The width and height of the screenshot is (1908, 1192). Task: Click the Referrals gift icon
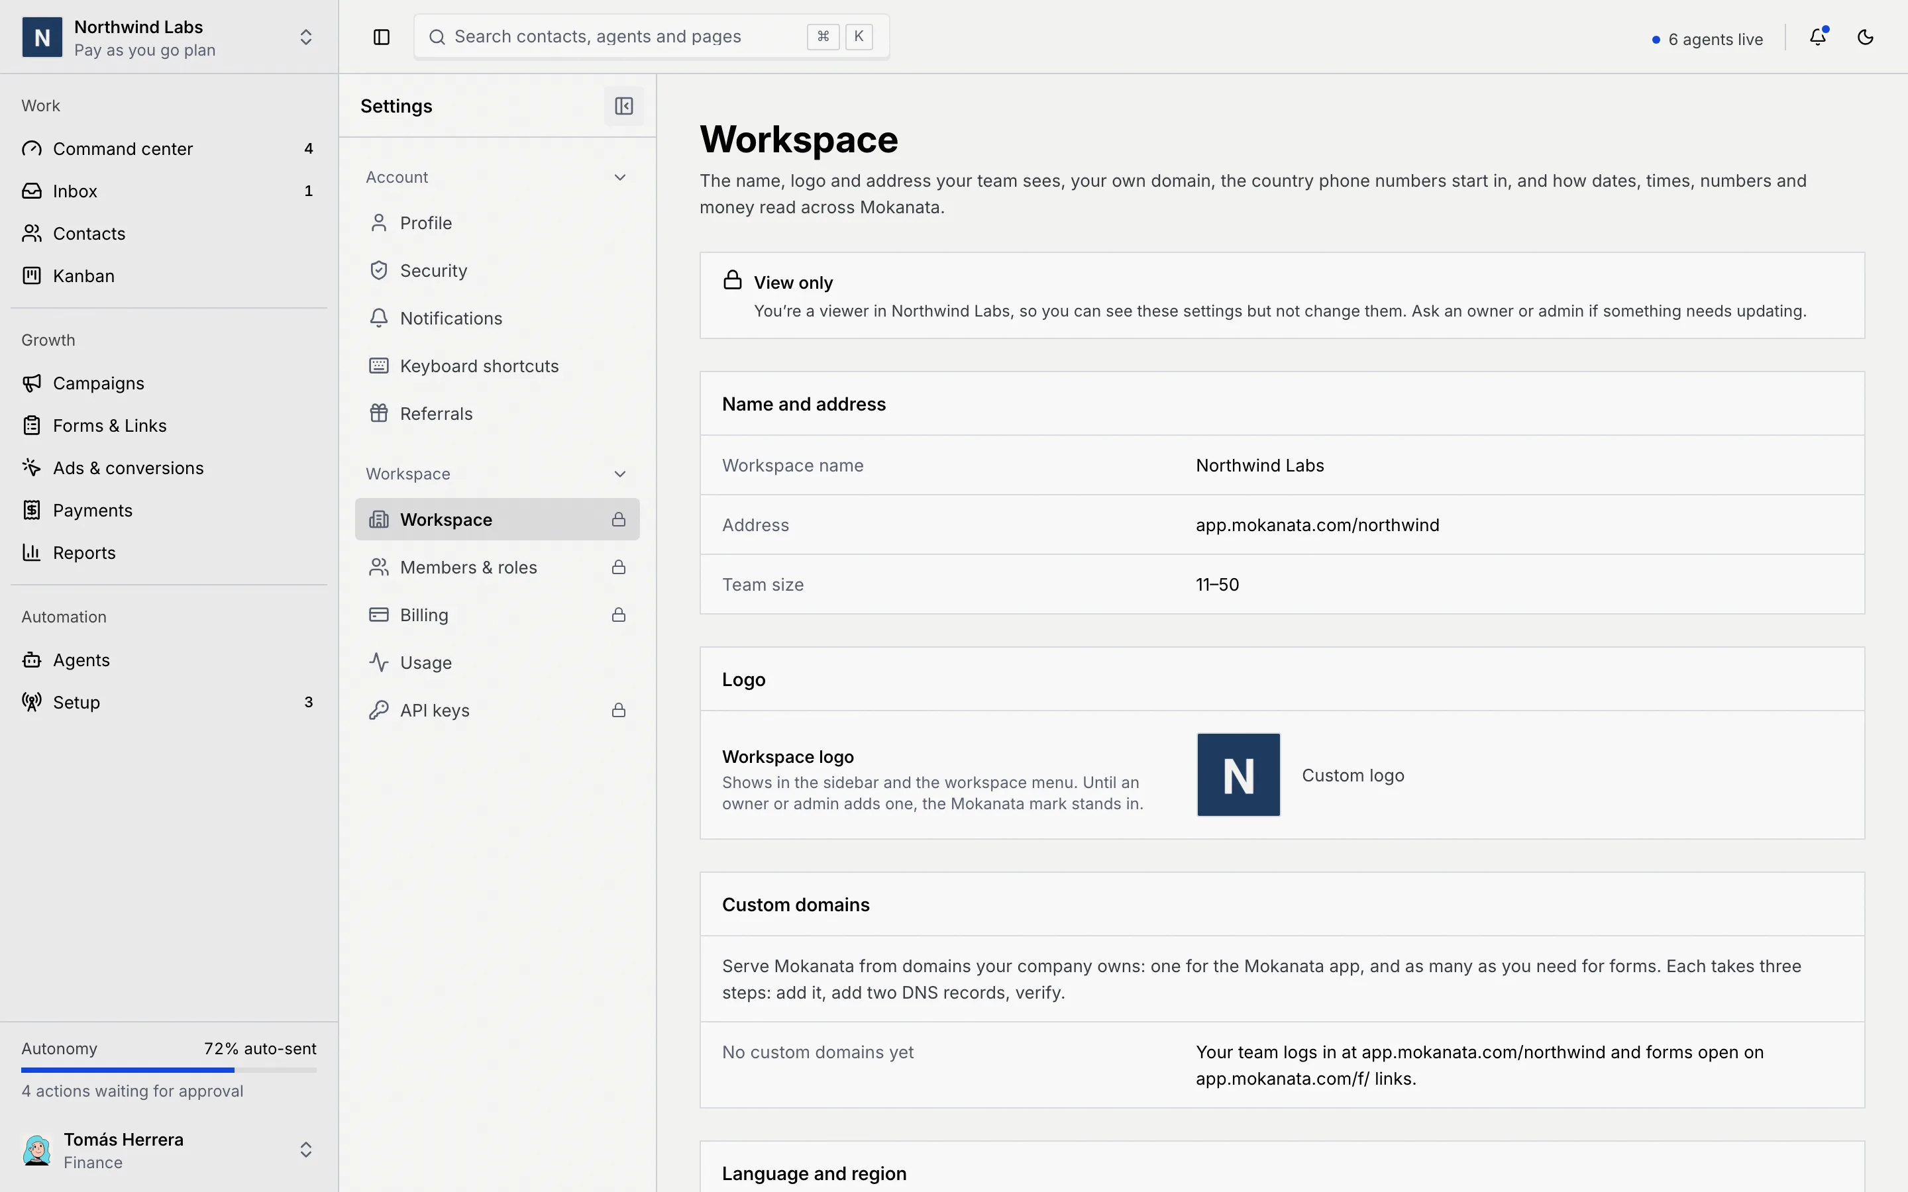point(379,413)
